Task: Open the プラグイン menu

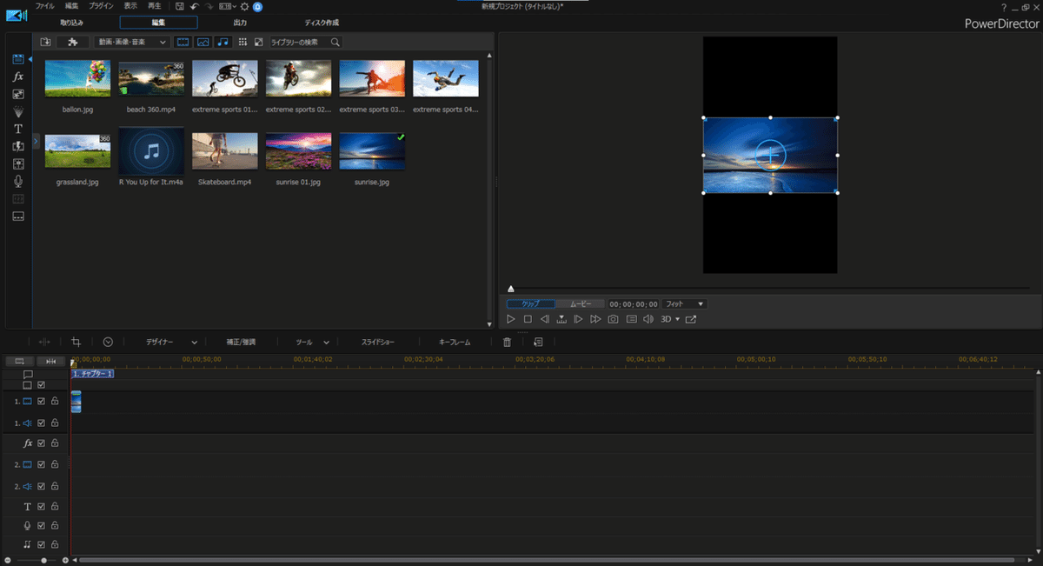Action: tap(101, 6)
